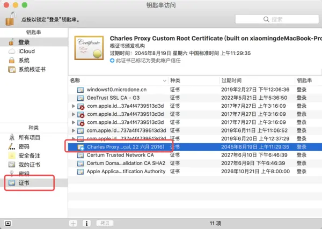Sort by the 种类 column header
Image resolution: width=322 pixels, height=229 pixels.
pyautogui.click(x=194, y=80)
